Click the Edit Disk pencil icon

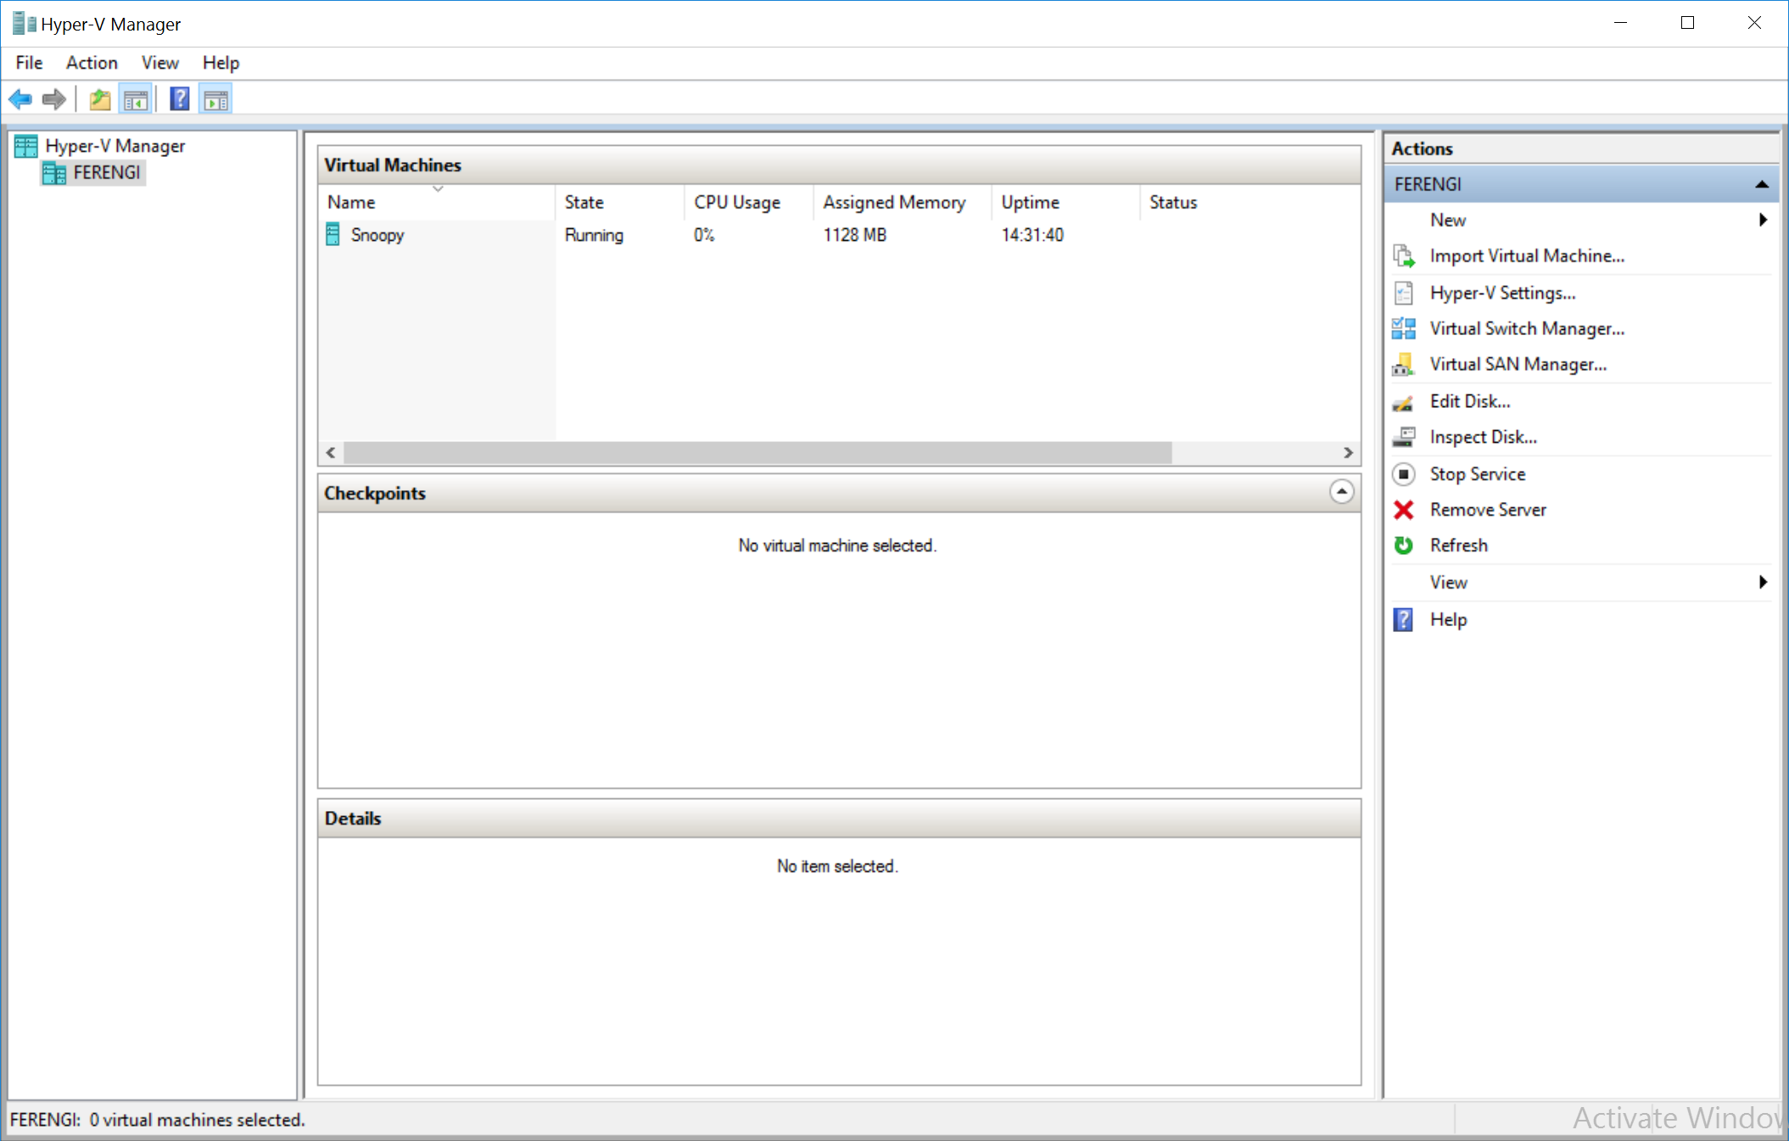coord(1404,402)
